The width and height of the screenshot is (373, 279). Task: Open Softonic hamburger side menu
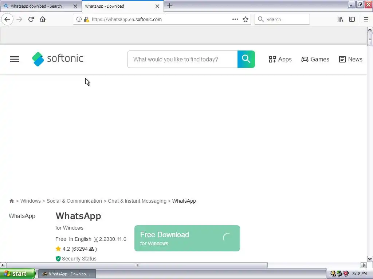click(x=15, y=59)
